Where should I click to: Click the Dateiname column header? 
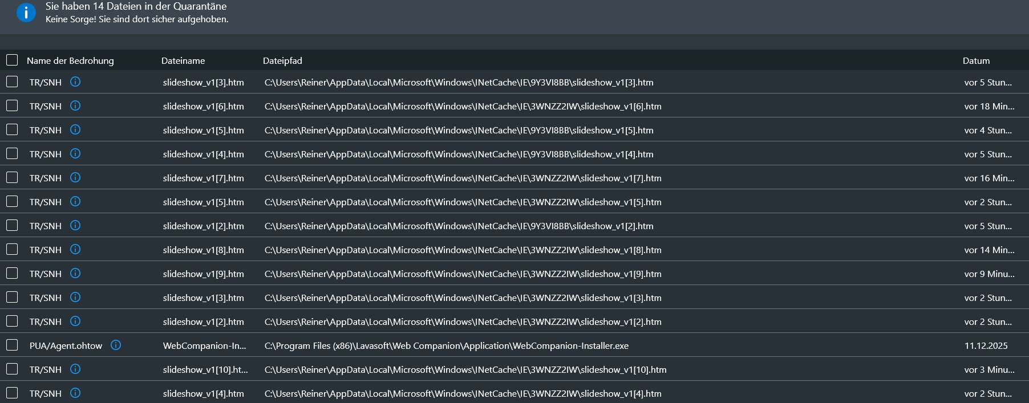pos(183,60)
